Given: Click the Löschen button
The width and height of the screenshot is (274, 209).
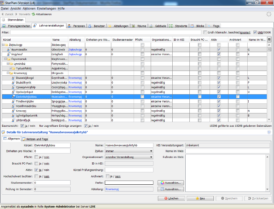Looking at the screenshot, I should pyautogui.click(x=171, y=198).
